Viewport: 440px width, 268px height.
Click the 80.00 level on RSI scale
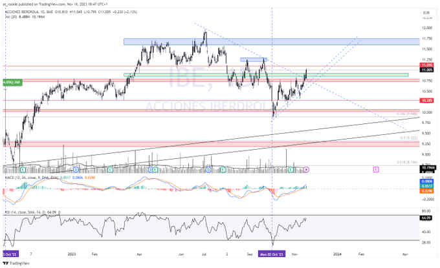click(426, 211)
